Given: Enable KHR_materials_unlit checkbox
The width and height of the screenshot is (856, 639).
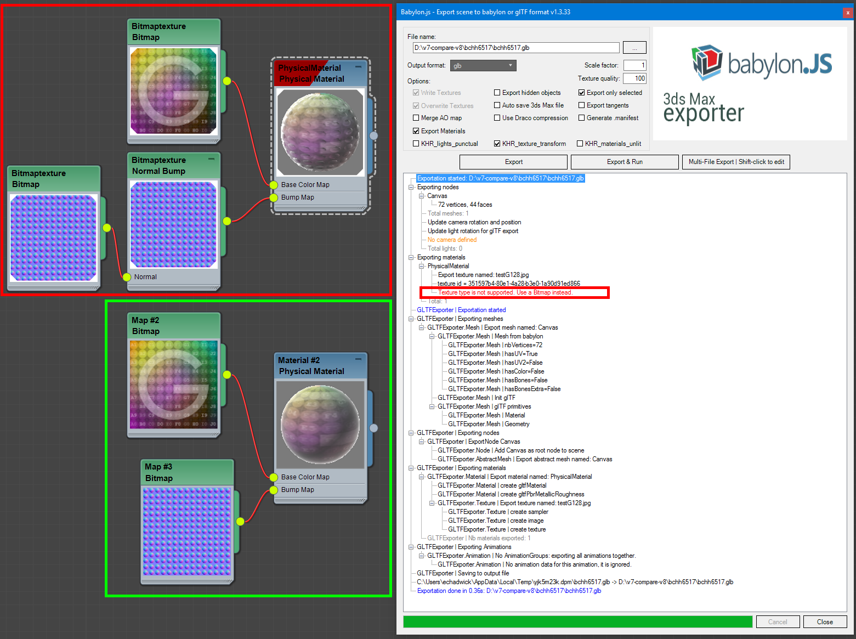Looking at the screenshot, I should click(x=580, y=144).
